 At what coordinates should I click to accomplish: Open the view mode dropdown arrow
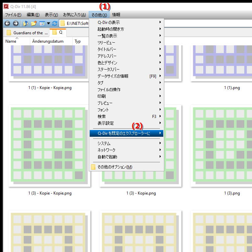click(x=48, y=24)
